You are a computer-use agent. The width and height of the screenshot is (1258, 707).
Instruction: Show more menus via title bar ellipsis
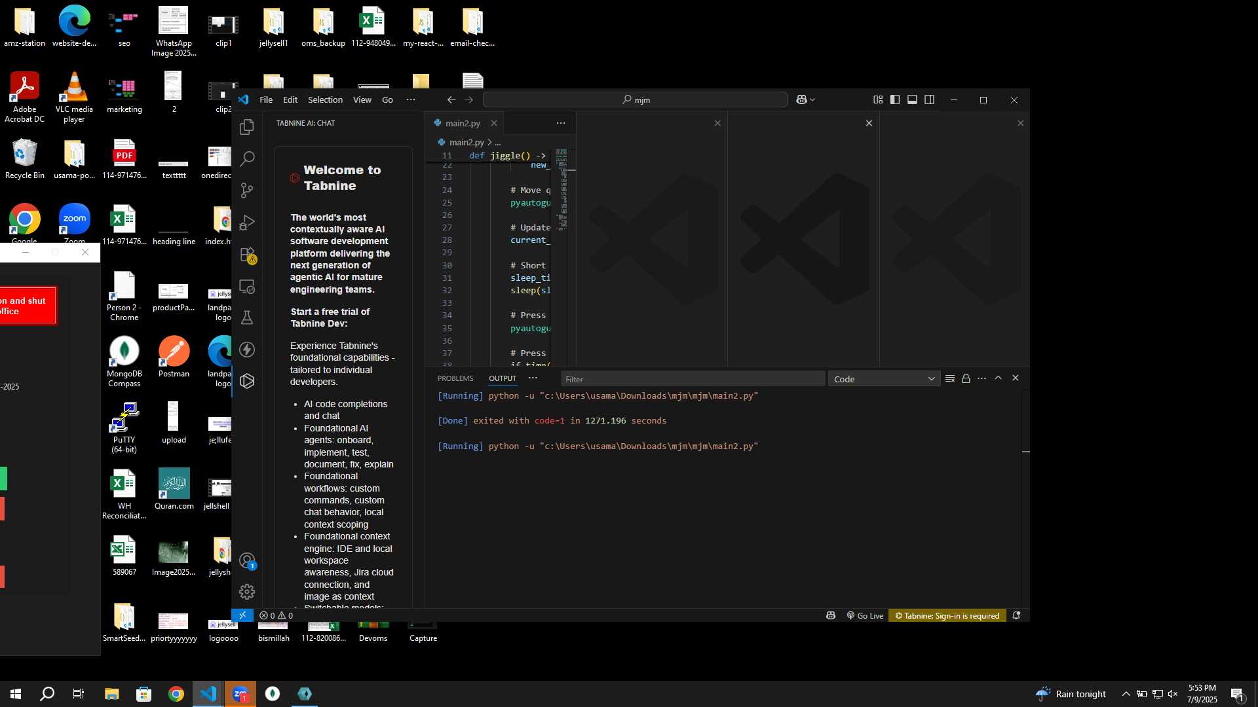411,100
